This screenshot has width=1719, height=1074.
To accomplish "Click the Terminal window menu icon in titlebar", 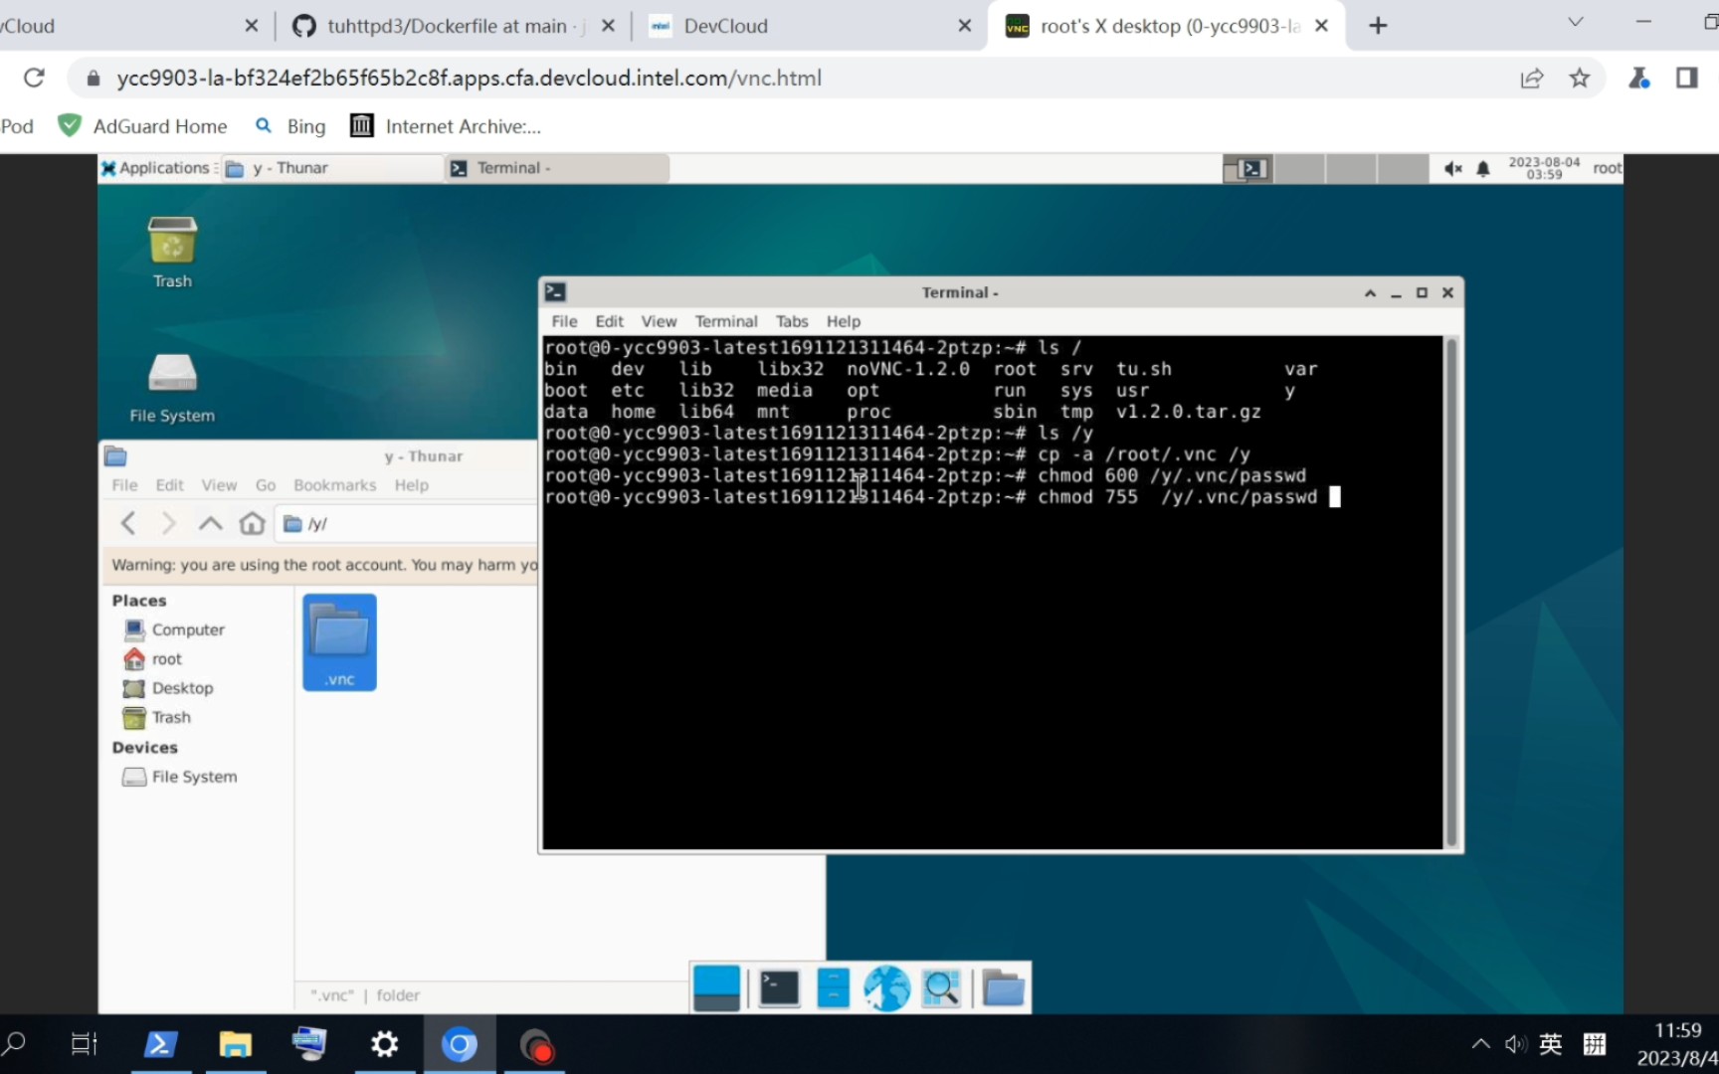I will pyautogui.click(x=555, y=292).
